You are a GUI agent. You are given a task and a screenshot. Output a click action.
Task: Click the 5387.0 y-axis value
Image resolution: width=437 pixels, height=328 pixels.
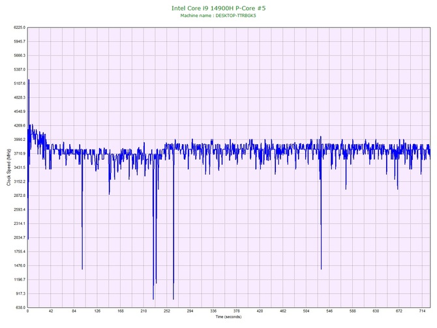(20, 69)
